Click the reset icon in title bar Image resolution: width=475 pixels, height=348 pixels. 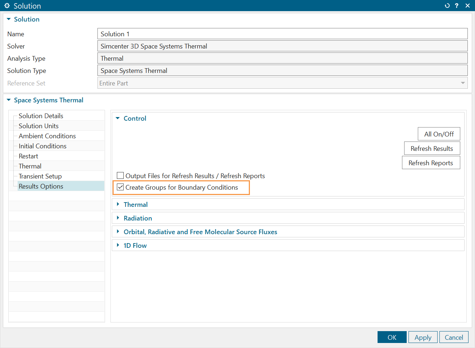447,6
